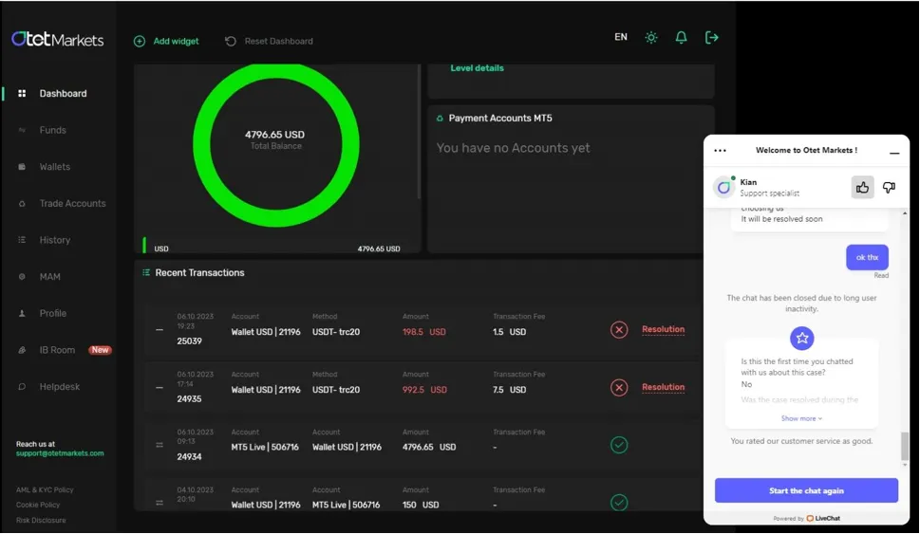This screenshot has height=534, width=920.
Task: Click the 992.5 USD amount
Action: [424, 390]
